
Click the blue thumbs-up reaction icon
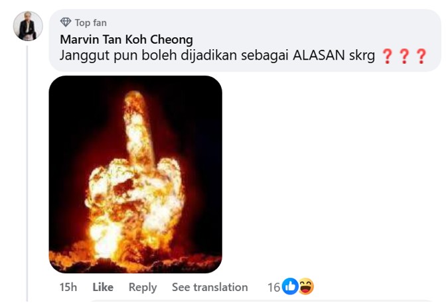[290, 286]
